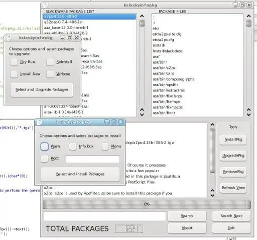Click the search text field
257x240 pixels.
pyautogui.click(x=104, y=216)
